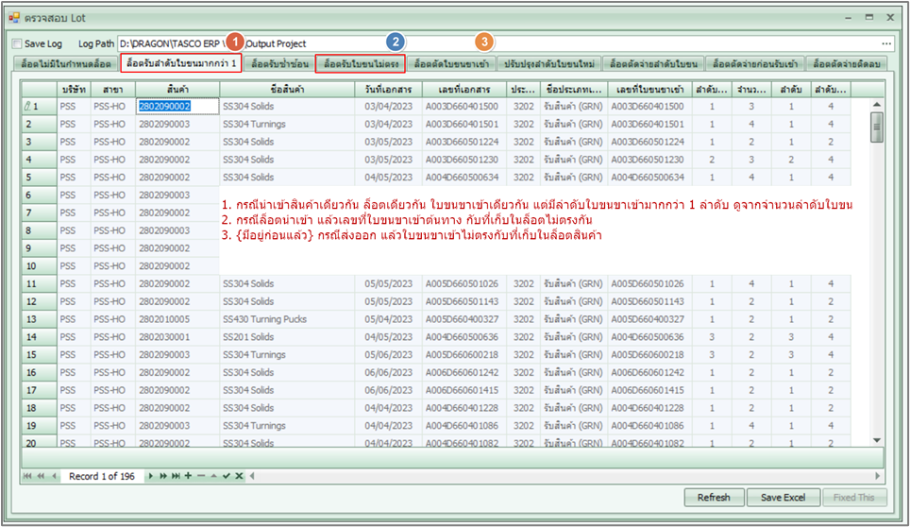Go to first record in navigator

pos(25,476)
